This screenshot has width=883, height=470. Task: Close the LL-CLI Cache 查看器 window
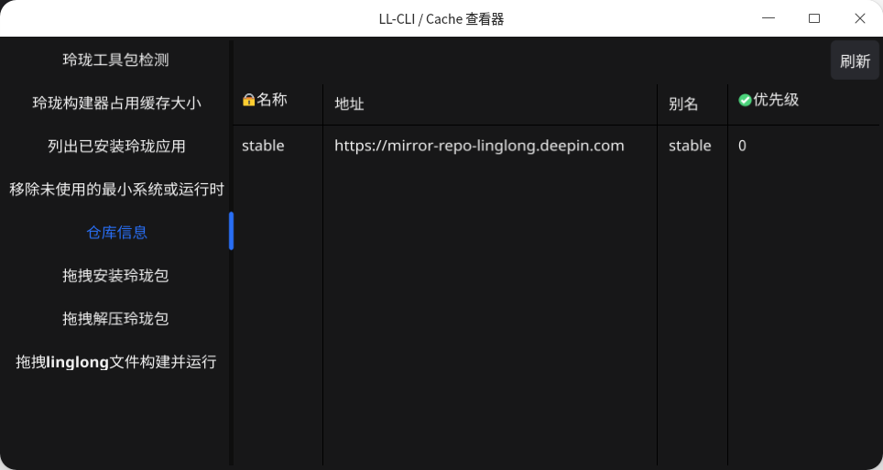click(859, 18)
